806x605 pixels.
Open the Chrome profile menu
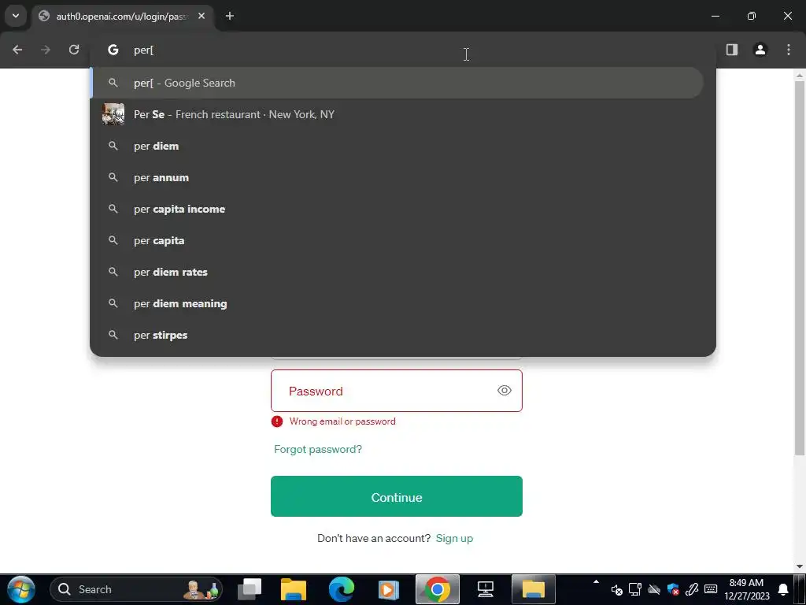760,50
